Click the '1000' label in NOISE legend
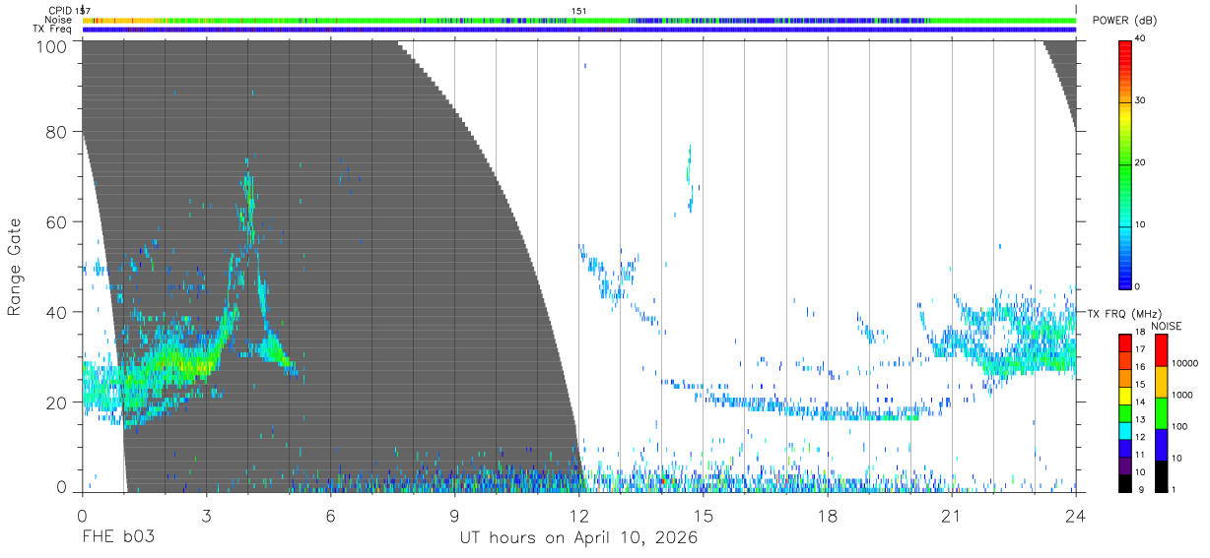The height and width of the screenshot is (558, 1210). click(x=1181, y=394)
